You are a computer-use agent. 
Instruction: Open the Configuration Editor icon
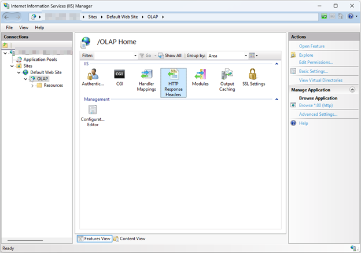93,110
